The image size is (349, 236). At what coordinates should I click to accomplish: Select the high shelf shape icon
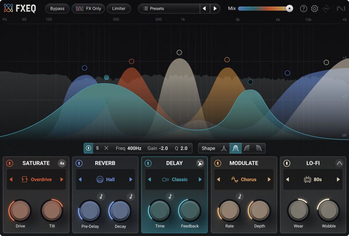tap(258, 148)
